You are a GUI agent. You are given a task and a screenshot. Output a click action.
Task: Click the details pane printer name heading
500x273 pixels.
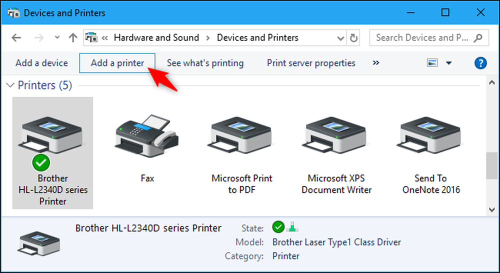pos(148,228)
